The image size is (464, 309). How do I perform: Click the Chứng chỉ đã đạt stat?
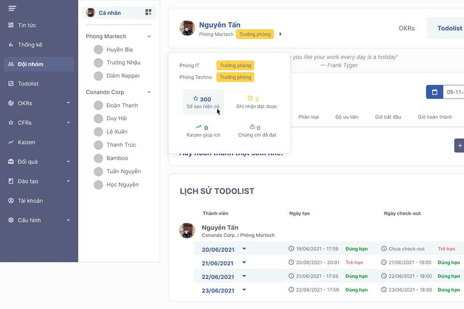257,131
